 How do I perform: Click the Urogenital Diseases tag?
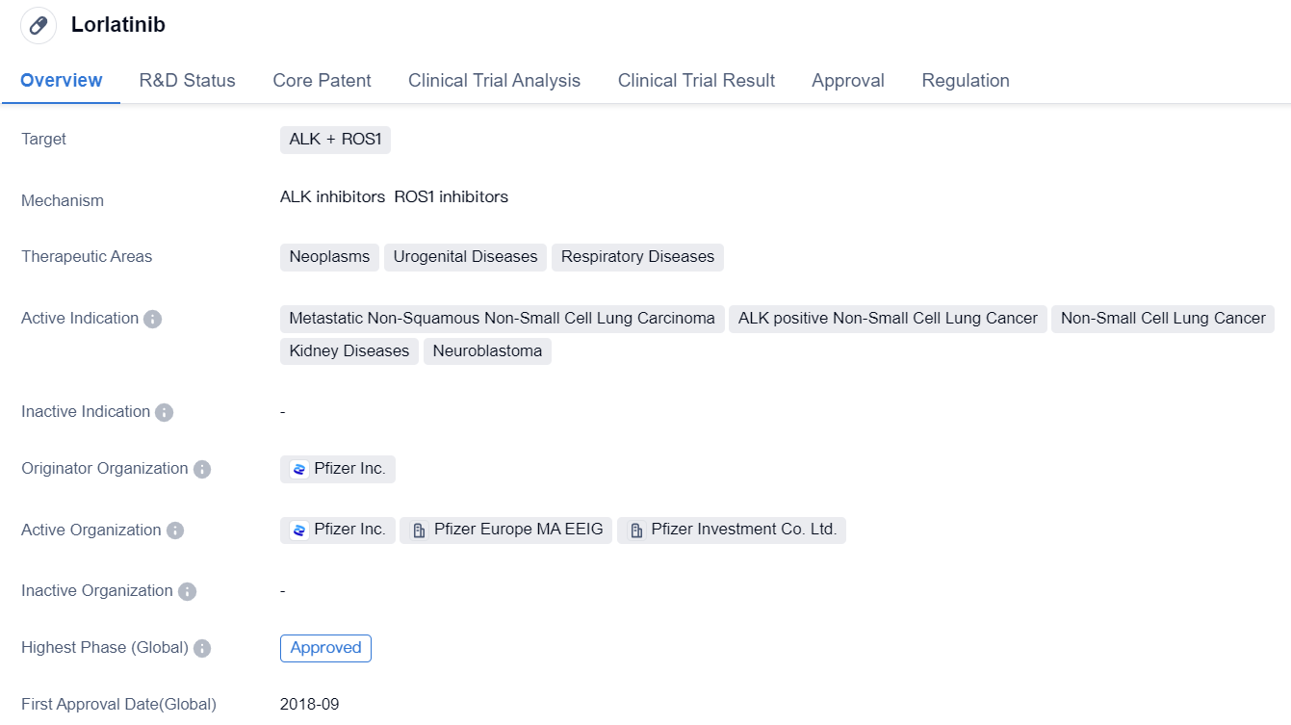(x=465, y=257)
